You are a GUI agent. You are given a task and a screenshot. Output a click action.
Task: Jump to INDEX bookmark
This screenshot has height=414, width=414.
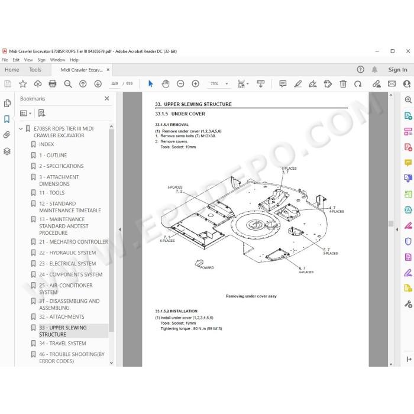[47, 144]
